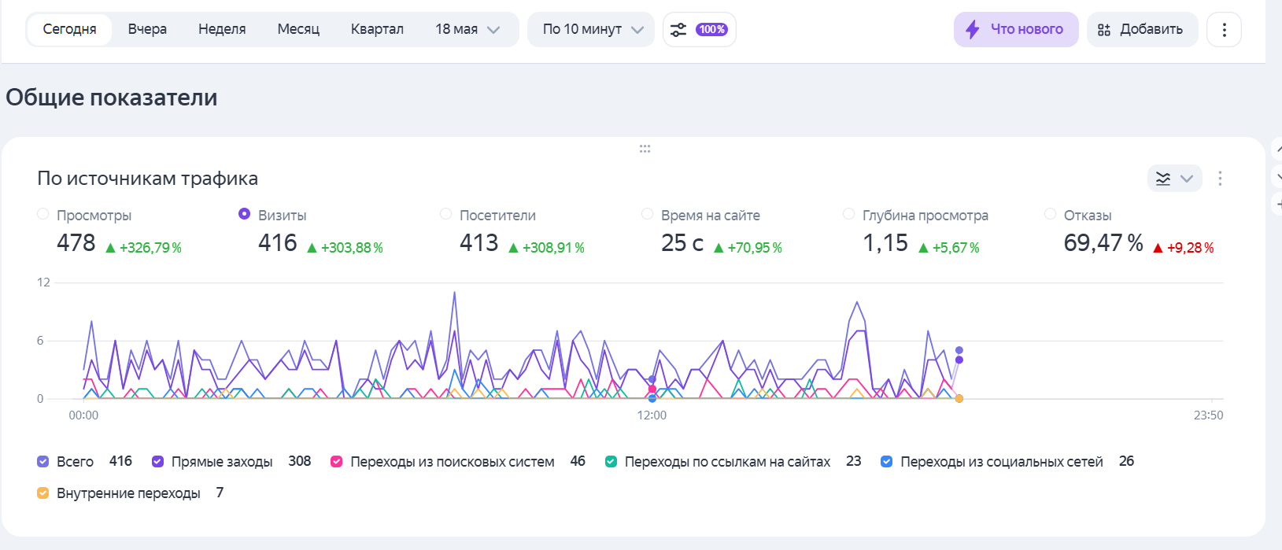This screenshot has height=550, width=1282.
Task: Click the Добавить button
Action: coord(1142,30)
